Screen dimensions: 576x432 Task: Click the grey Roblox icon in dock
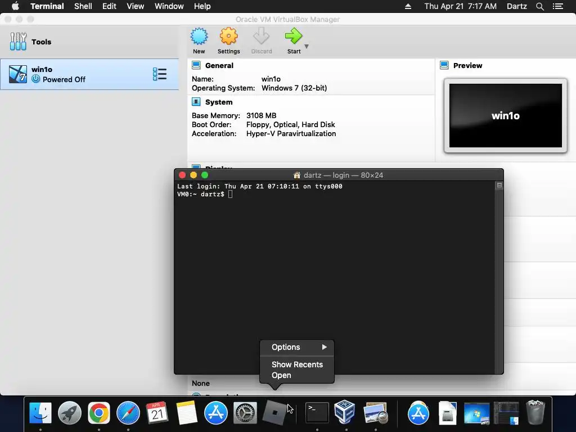(x=274, y=412)
